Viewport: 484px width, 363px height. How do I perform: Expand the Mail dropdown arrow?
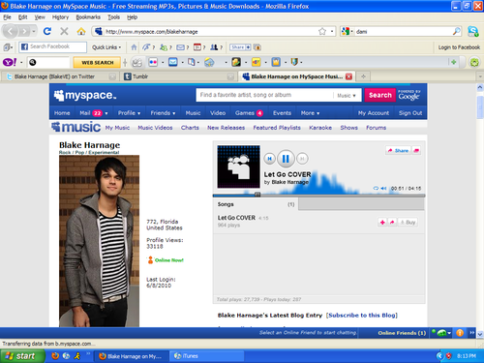point(106,113)
